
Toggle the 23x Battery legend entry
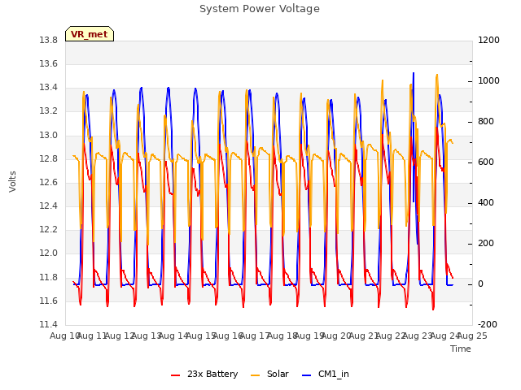tap(204, 374)
